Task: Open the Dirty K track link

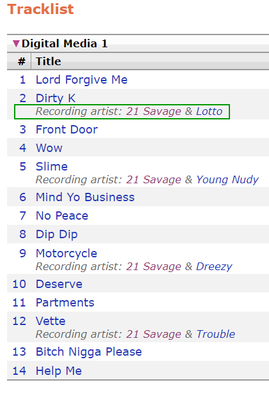Action: (x=56, y=98)
